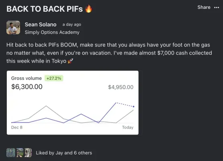Click the Share button
The height and width of the screenshot is (161, 223).
click(x=204, y=7)
